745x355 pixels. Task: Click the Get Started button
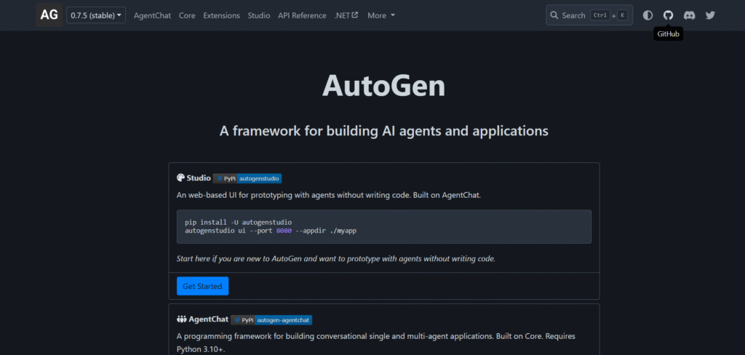[x=202, y=286]
